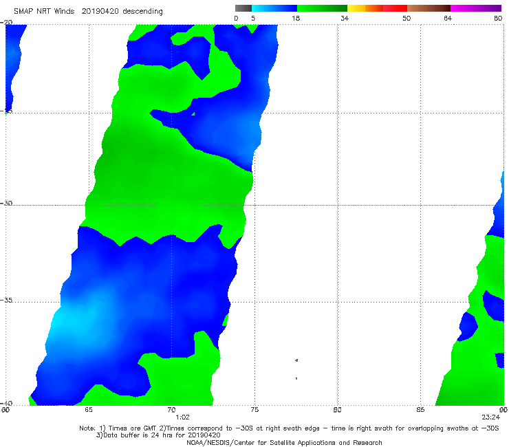The height and width of the screenshot is (447, 509).
Task: Click the title 'SMAP NRT Winds'
Action: 44,11
